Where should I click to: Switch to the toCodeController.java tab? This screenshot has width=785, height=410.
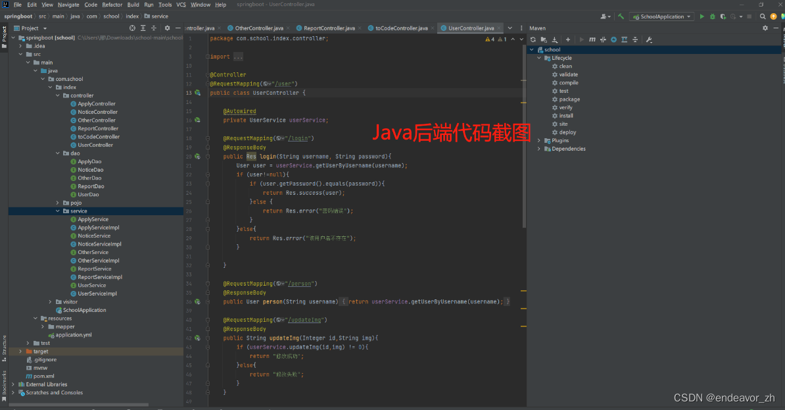point(402,28)
